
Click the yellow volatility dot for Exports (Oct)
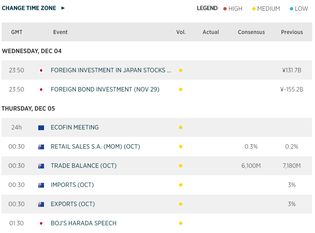181,204
